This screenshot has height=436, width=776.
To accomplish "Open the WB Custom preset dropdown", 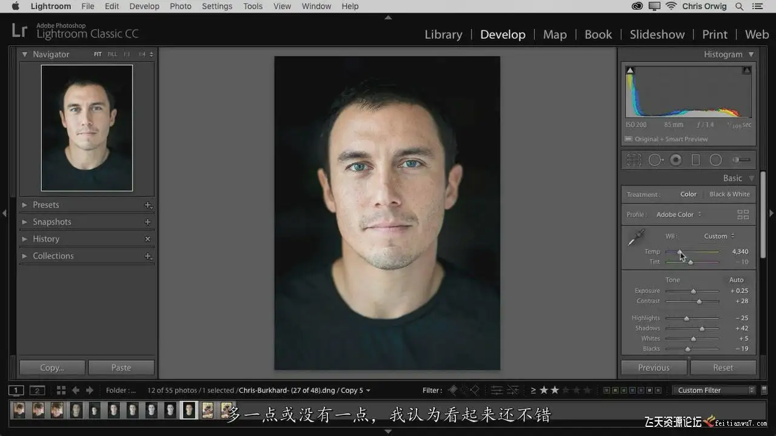I will click(719, 236).
